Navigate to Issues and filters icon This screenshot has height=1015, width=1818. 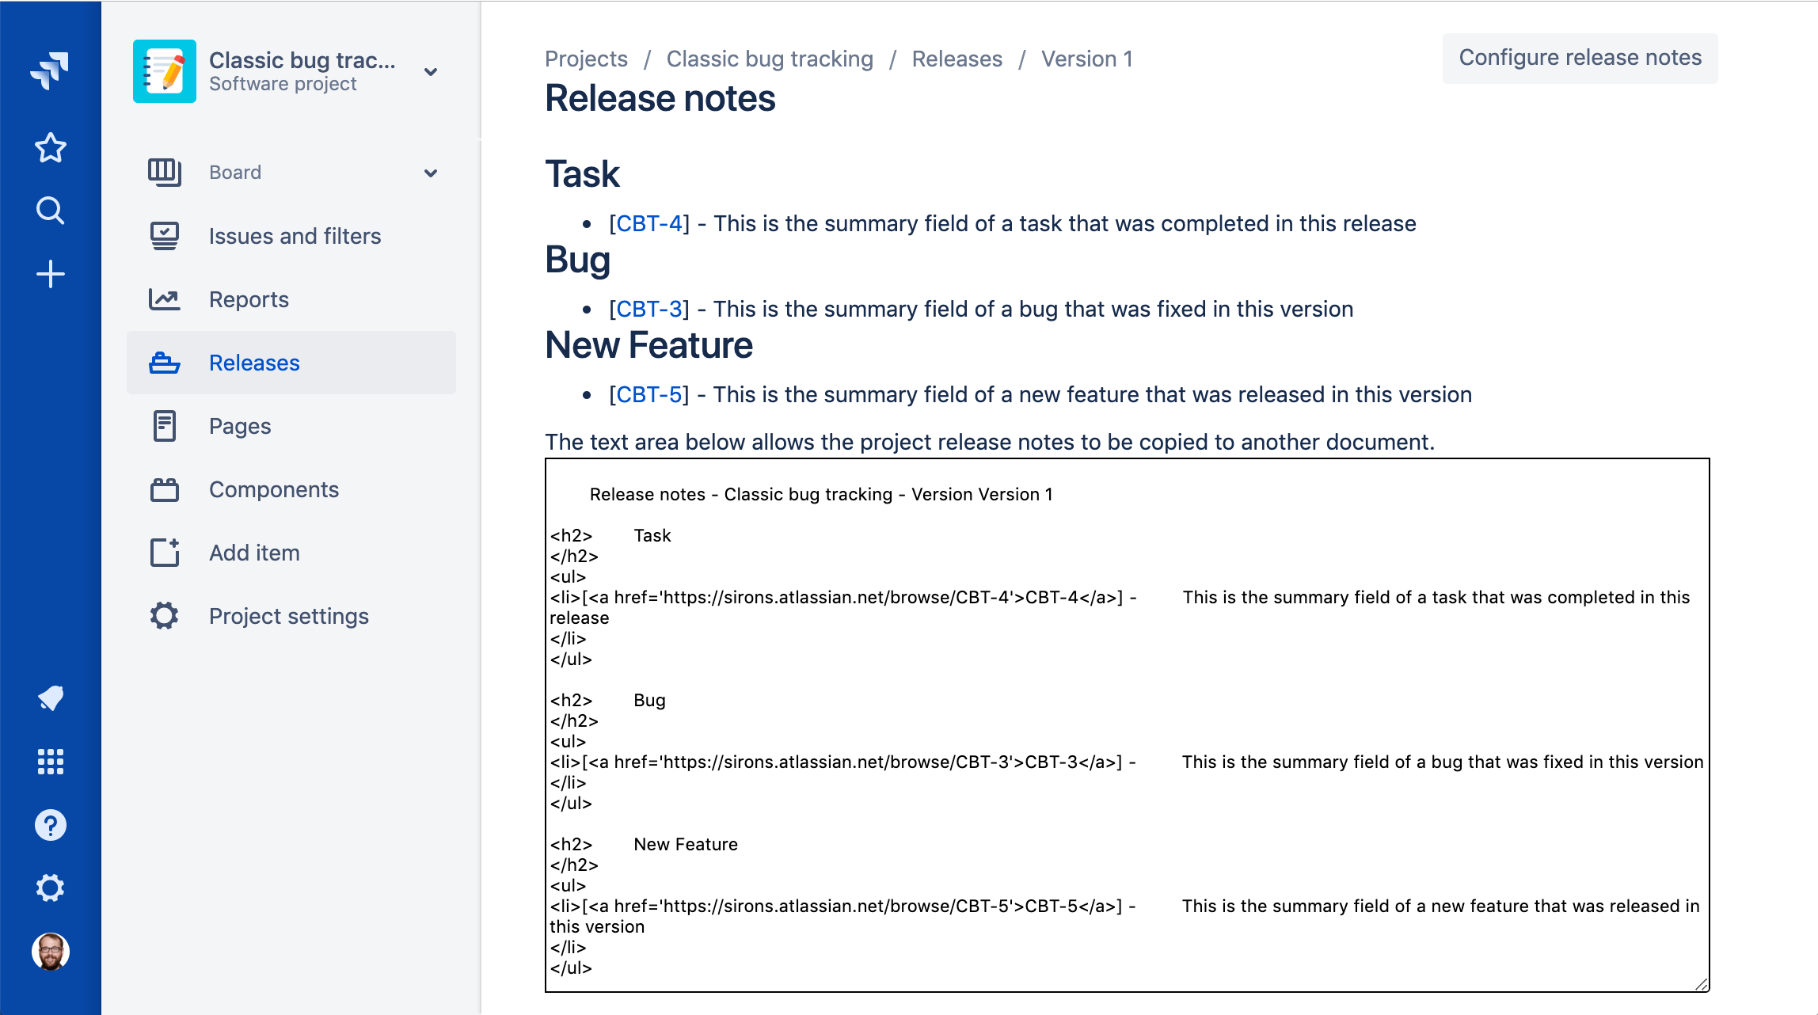[x=164, y=236]
